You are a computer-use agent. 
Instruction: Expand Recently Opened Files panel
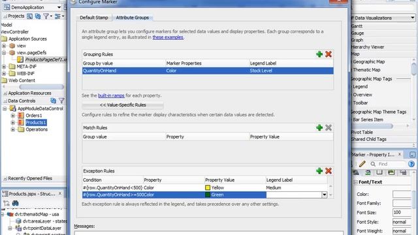coord(5,178)
